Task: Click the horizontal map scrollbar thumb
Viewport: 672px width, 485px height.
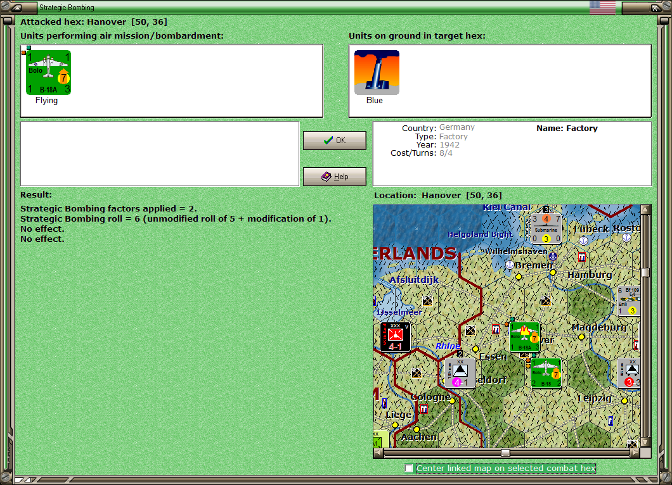Action: click(505, 452)
